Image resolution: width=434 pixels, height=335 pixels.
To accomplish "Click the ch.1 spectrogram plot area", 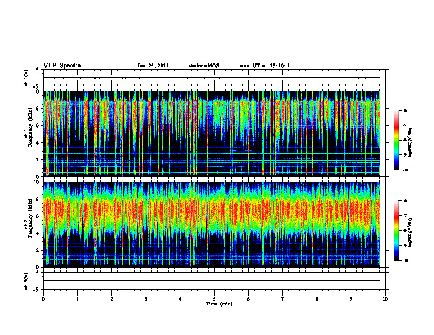I will [214, 134].
